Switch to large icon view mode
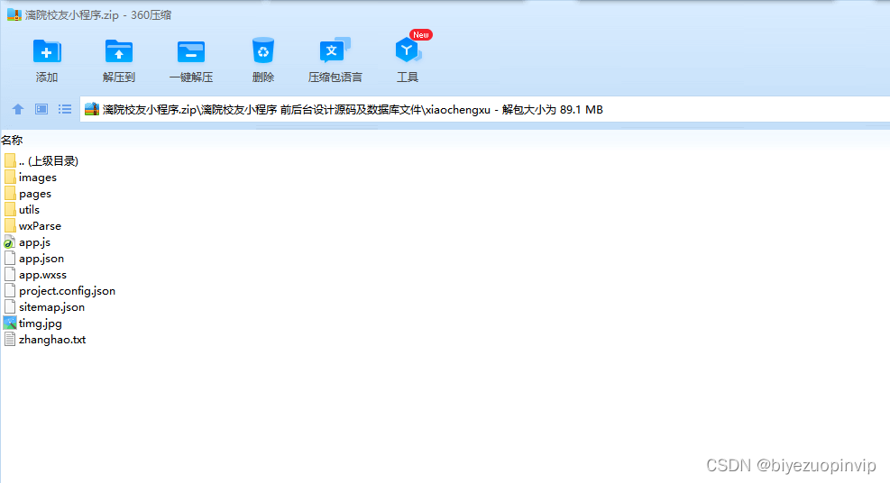The image size is (890, 483). tap(41, 109)
